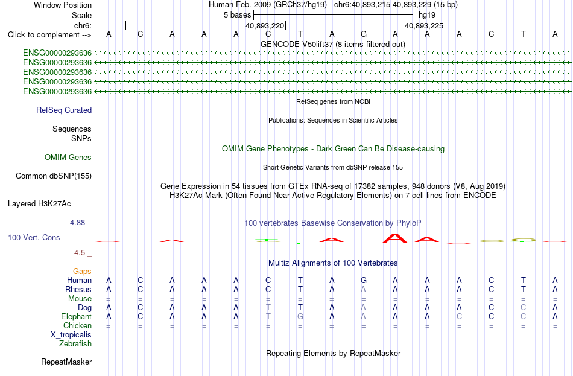Click the RepeatMasker track label
573x376 pixels.
[66, 362]
